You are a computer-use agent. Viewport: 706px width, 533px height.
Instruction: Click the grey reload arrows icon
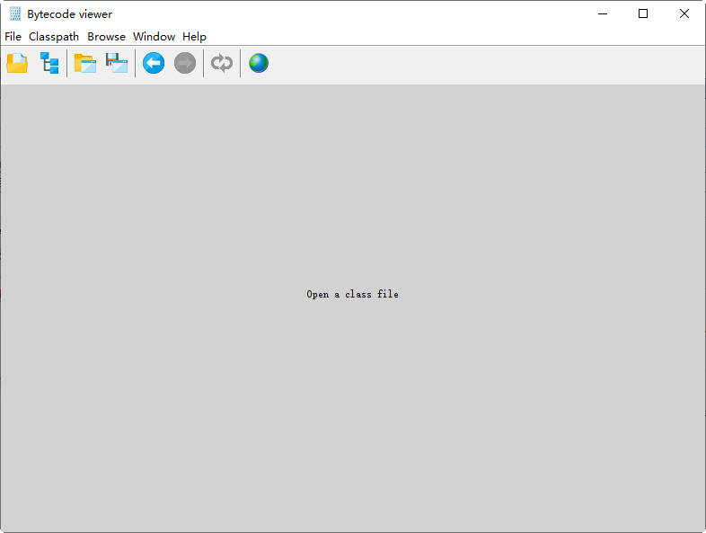pyautogui.click(x=222, y=63)
